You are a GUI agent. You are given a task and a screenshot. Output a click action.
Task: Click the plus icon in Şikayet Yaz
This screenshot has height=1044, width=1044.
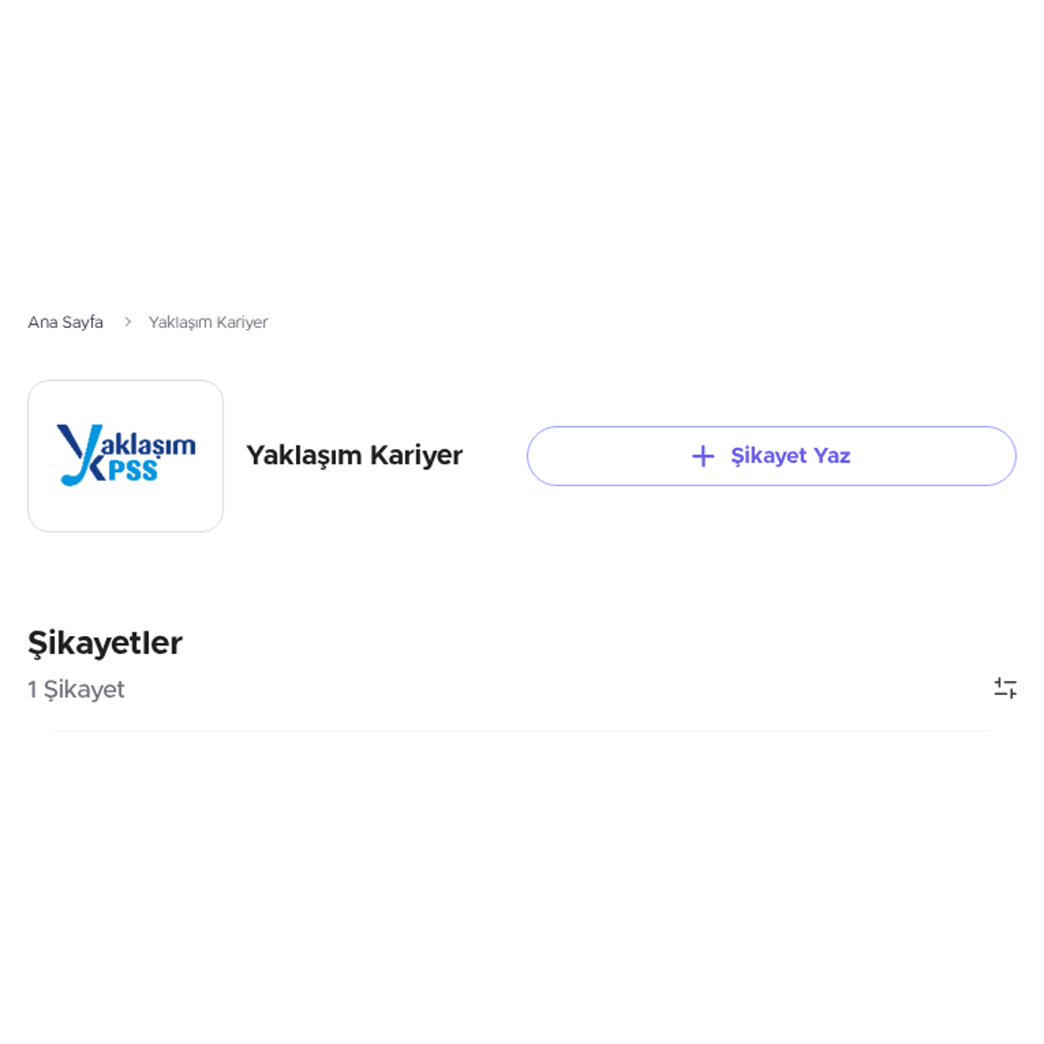click(703, 456)
